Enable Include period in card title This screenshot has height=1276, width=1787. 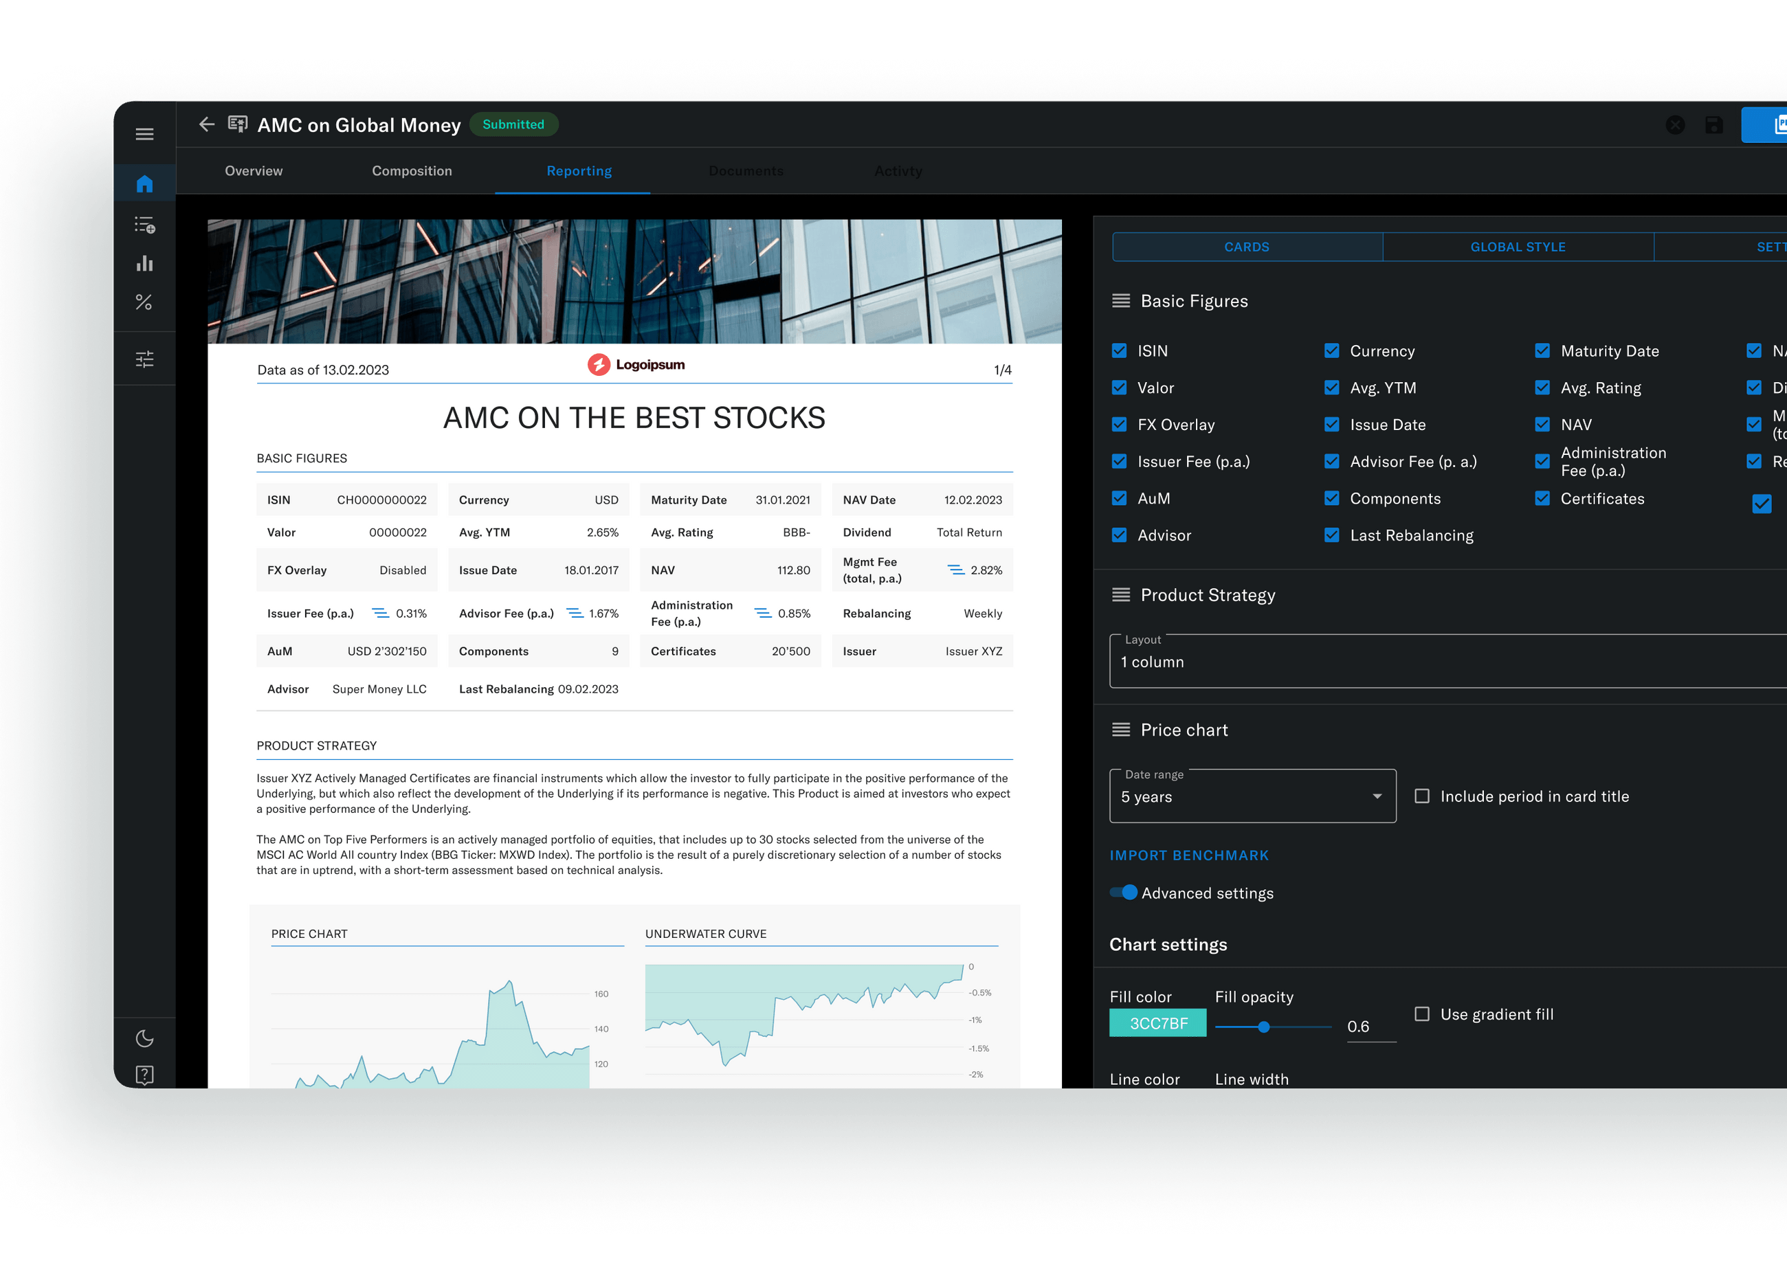point(1421,796)
